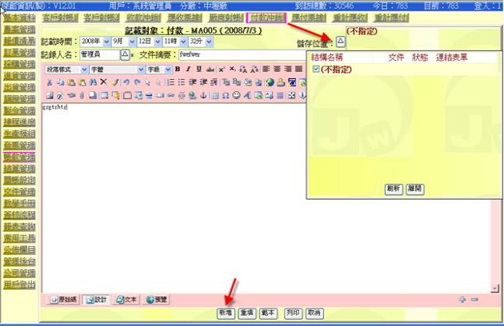Open the storage location picker icon
504x326 pixels.
click(340, 42)
